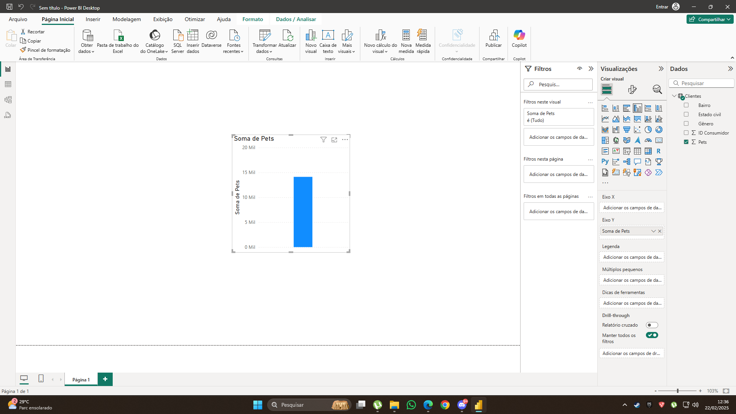This screenshot has width=736, height=414.
Task: Open Soma de Pets field dropdown arrow
Action: 653,231
